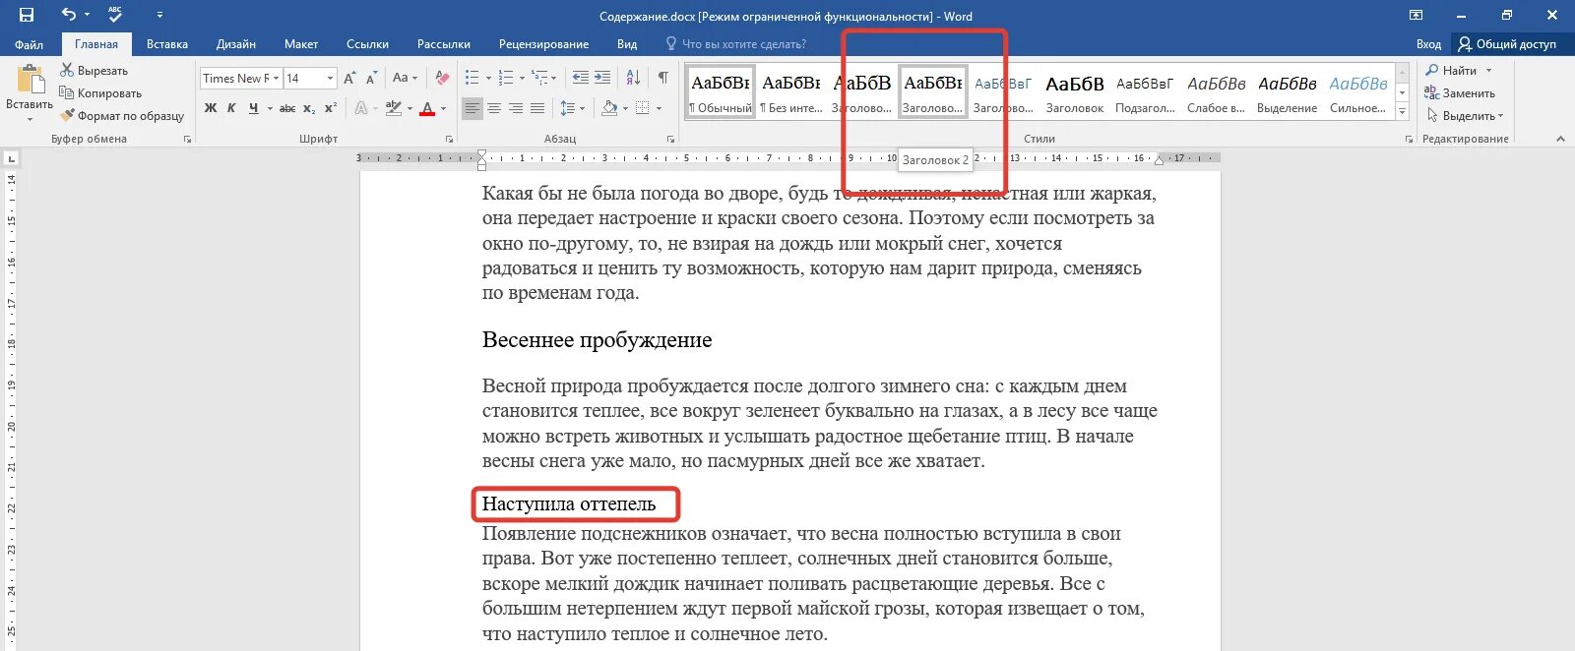
Task: Click the sort (А-Я) icon
Action: [x=633, y=79]
